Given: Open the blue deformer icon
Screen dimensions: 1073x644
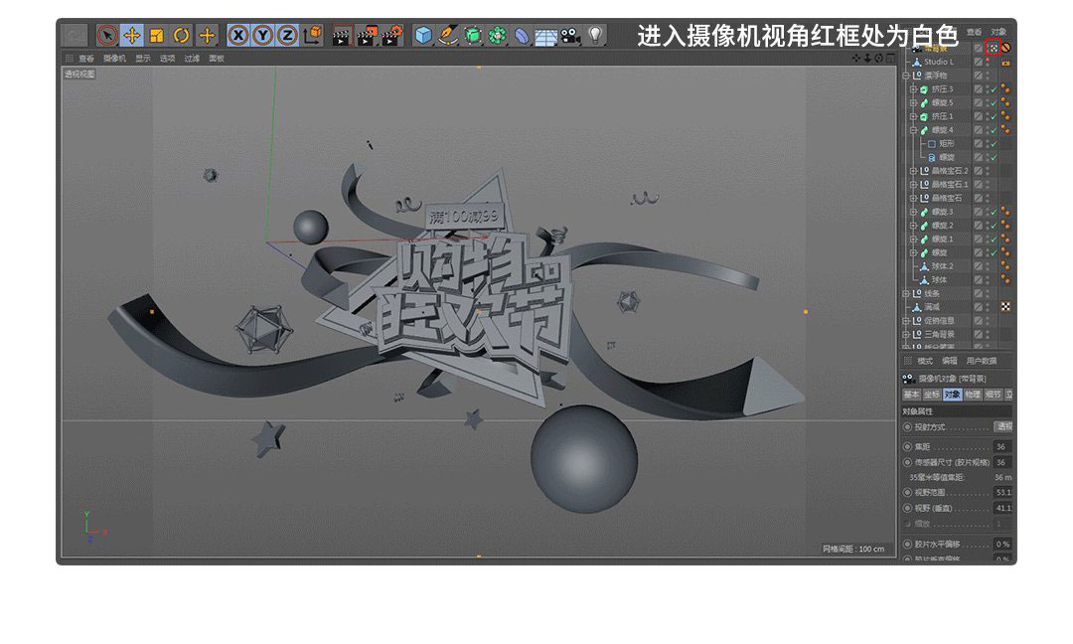Looking at the screenshot, I should coord(522,35).
